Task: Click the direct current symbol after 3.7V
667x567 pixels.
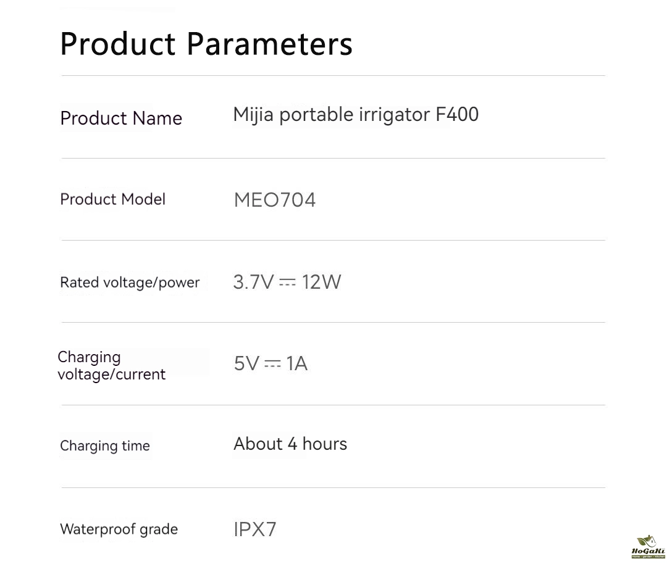Action: click(287, 282)
